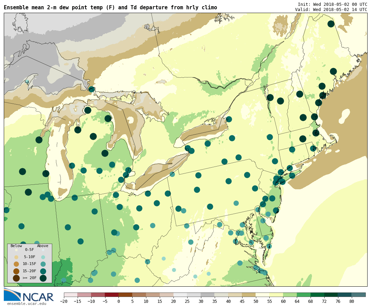
Task: Click the 'Valid: Wed 2018-05-02 14 UTC' text
Action: point(331,10)
